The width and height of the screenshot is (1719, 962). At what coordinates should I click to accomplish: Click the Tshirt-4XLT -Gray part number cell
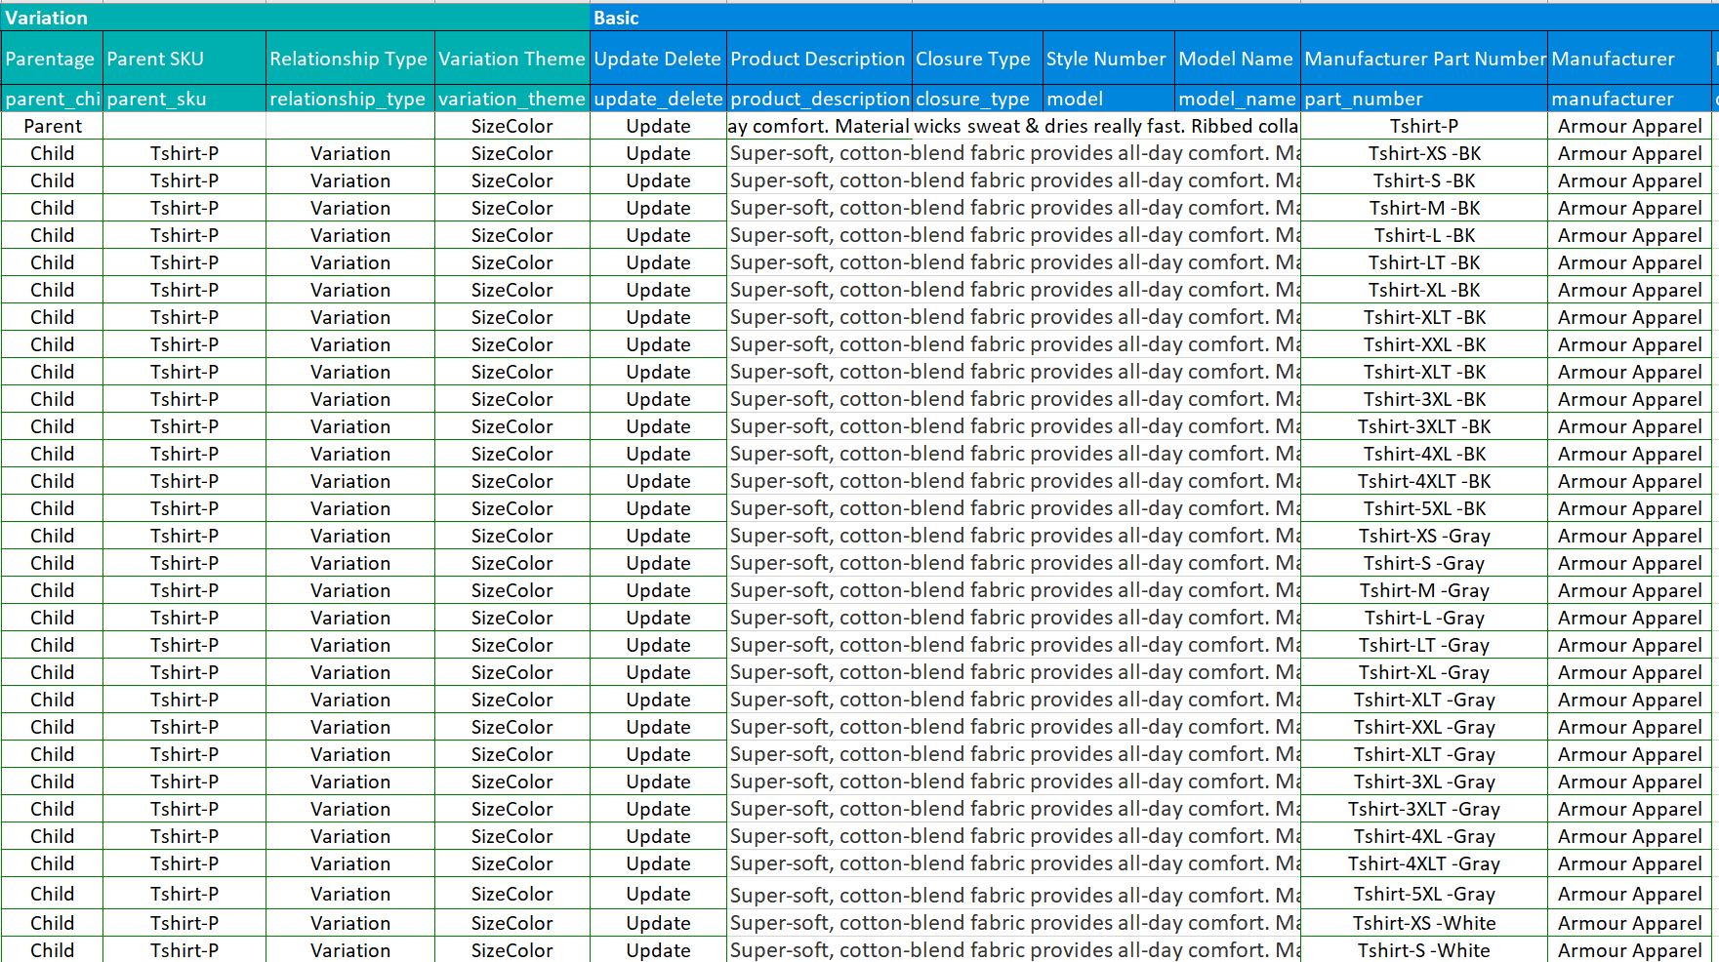pyautogui.click(x=1424, y=863)
